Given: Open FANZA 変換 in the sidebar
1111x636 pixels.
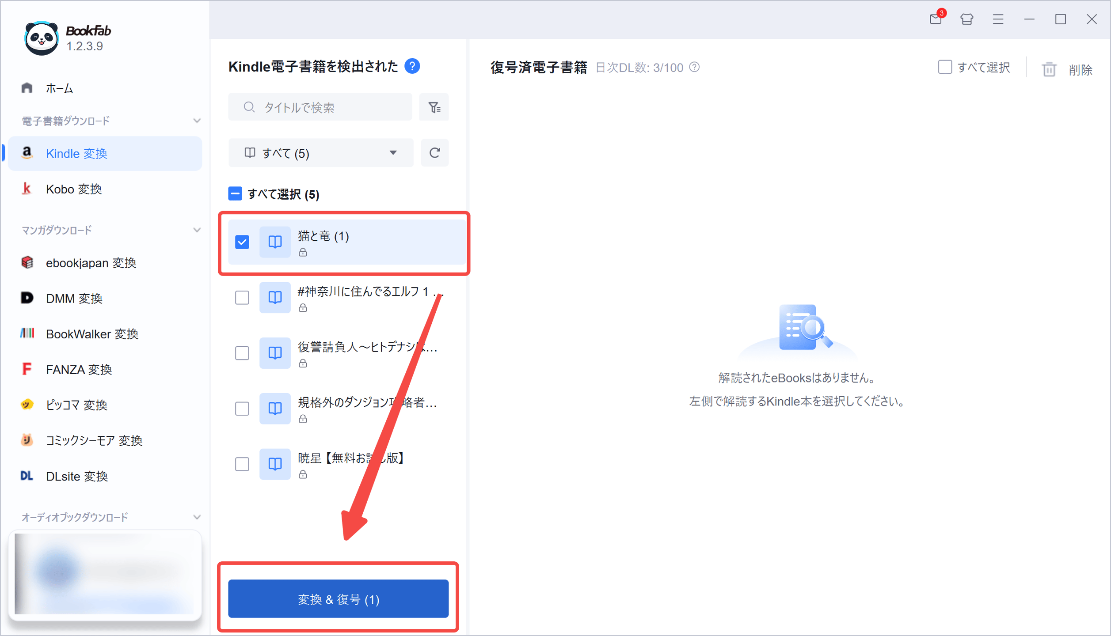Looking at the screenshot, I should pos(105,369).
